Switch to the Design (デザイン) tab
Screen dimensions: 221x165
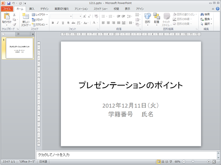pos(44,9)
